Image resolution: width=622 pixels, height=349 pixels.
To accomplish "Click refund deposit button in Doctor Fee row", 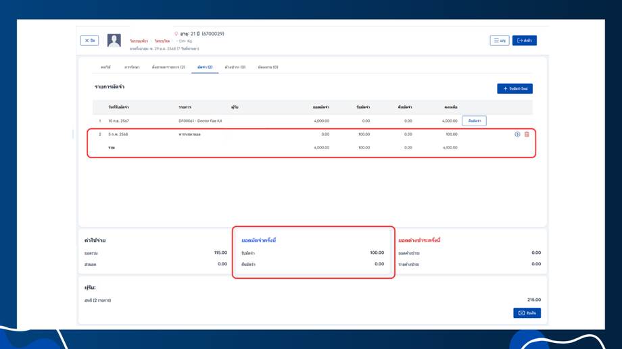I will click(x=474, y=121).
